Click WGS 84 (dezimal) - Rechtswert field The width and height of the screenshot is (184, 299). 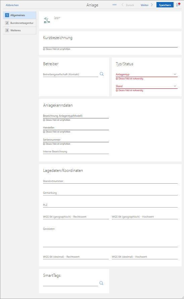pos(76,257)
